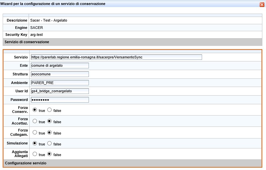The width and height of the screenshot is (266, 170).
Task: Enable Aggiunta Allegati true option
Action: click(x=35, y=154)
